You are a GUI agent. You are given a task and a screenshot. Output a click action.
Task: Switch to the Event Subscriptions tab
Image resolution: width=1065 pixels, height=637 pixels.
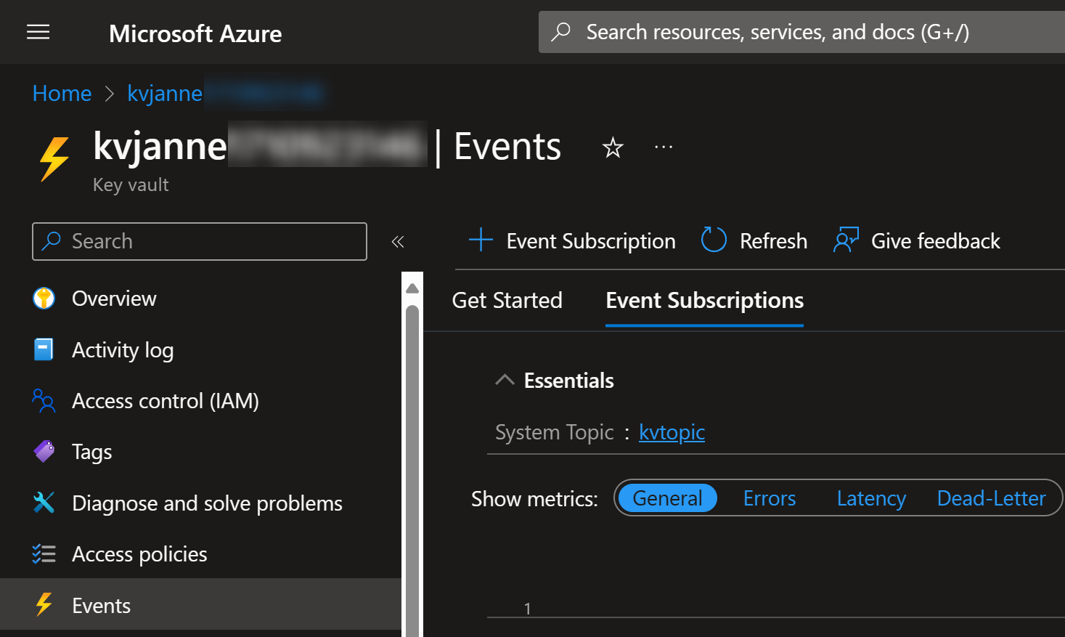click(x=704, y=300)
